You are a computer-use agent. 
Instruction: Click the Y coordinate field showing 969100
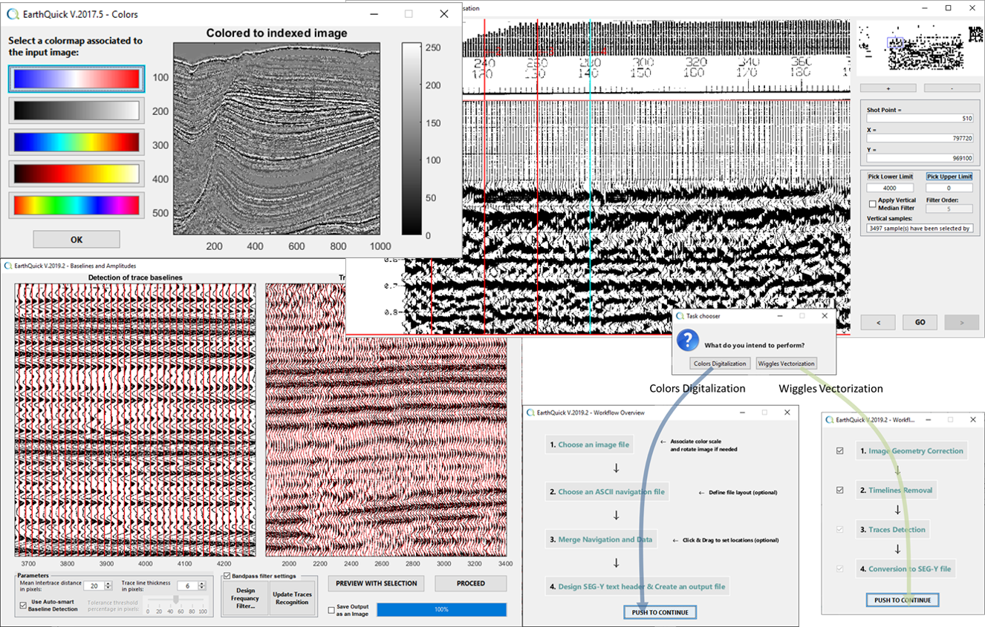point(920,158)
